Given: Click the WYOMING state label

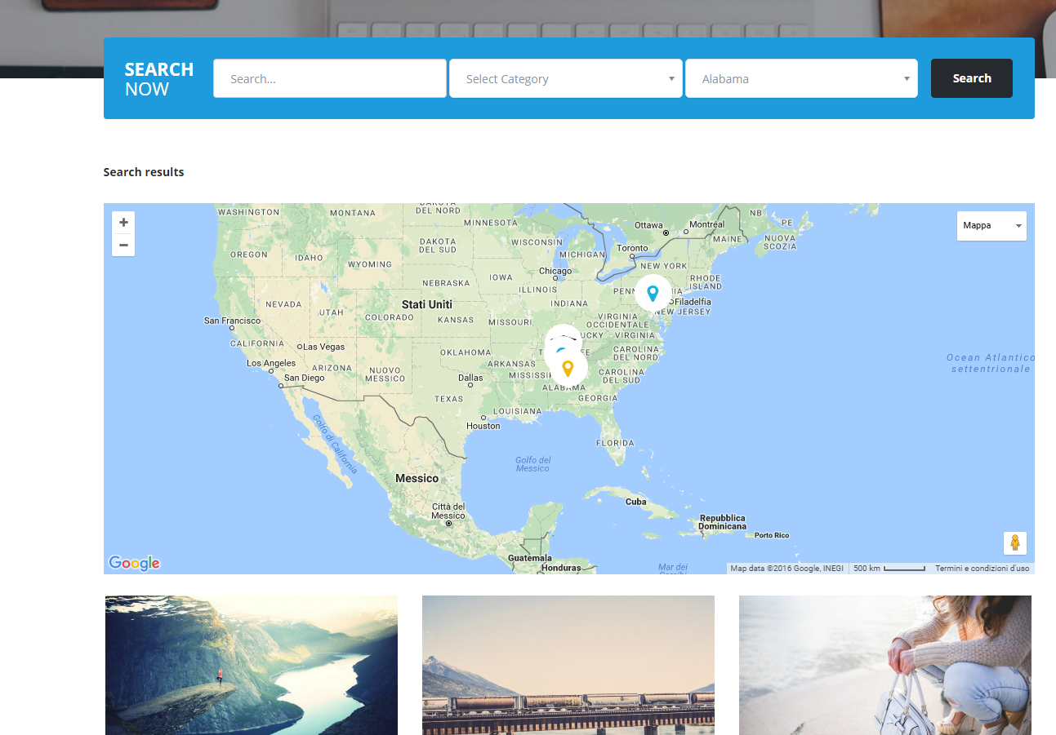Looking at the screenshot, I should (370, 264).
